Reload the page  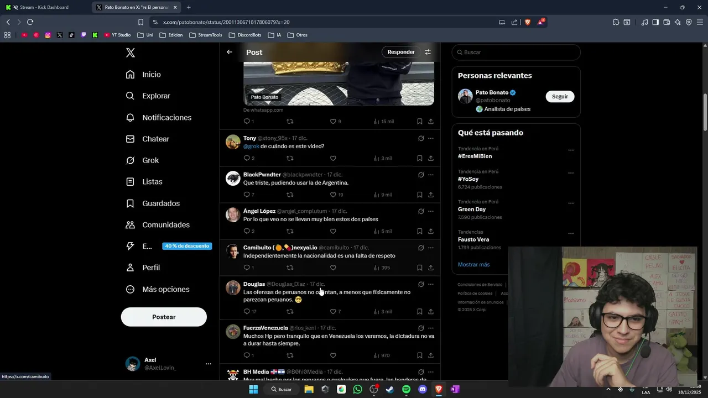[x=30, y=22]
